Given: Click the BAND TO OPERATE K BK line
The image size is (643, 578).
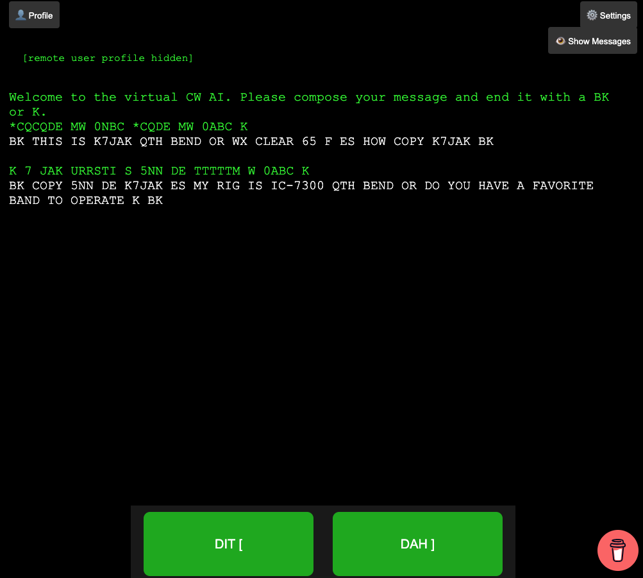Looking at the screenshot, I should [x=86, y=201].
